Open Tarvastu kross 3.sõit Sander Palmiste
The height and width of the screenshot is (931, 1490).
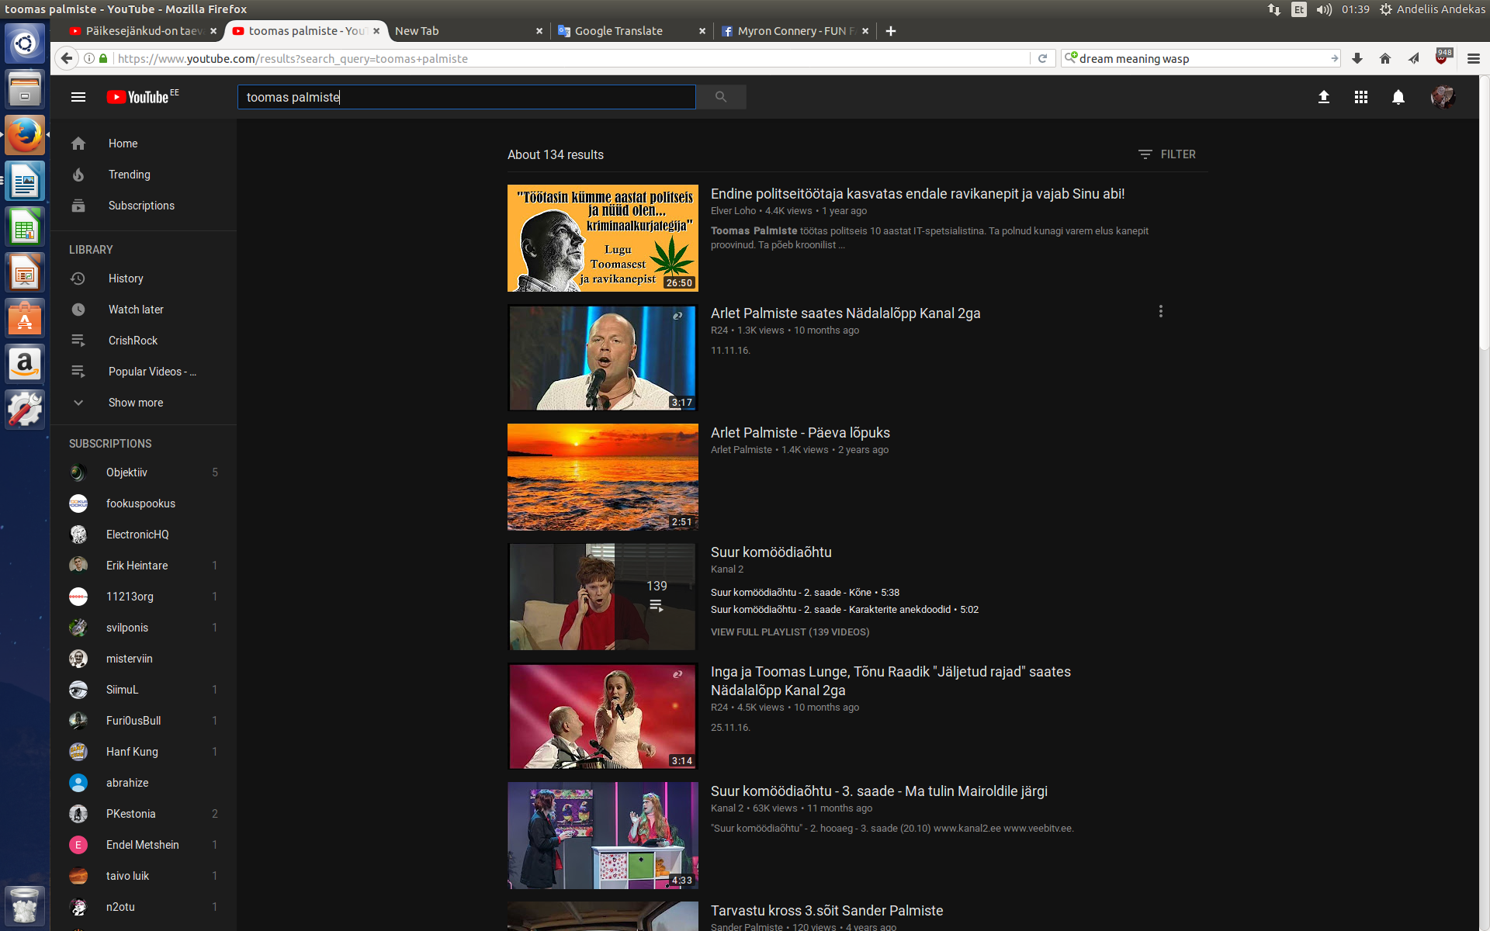coord(826,911)
